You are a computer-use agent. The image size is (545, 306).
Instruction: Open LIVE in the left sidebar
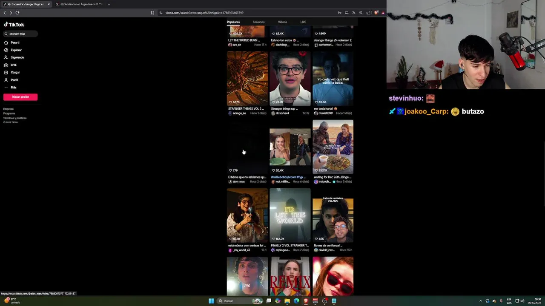click(x=11, y=65)
